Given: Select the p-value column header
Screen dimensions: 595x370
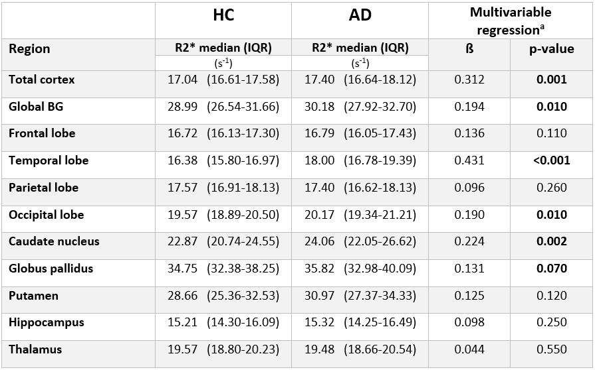Looking at the screenshot, I should click(x=551, y=49).
